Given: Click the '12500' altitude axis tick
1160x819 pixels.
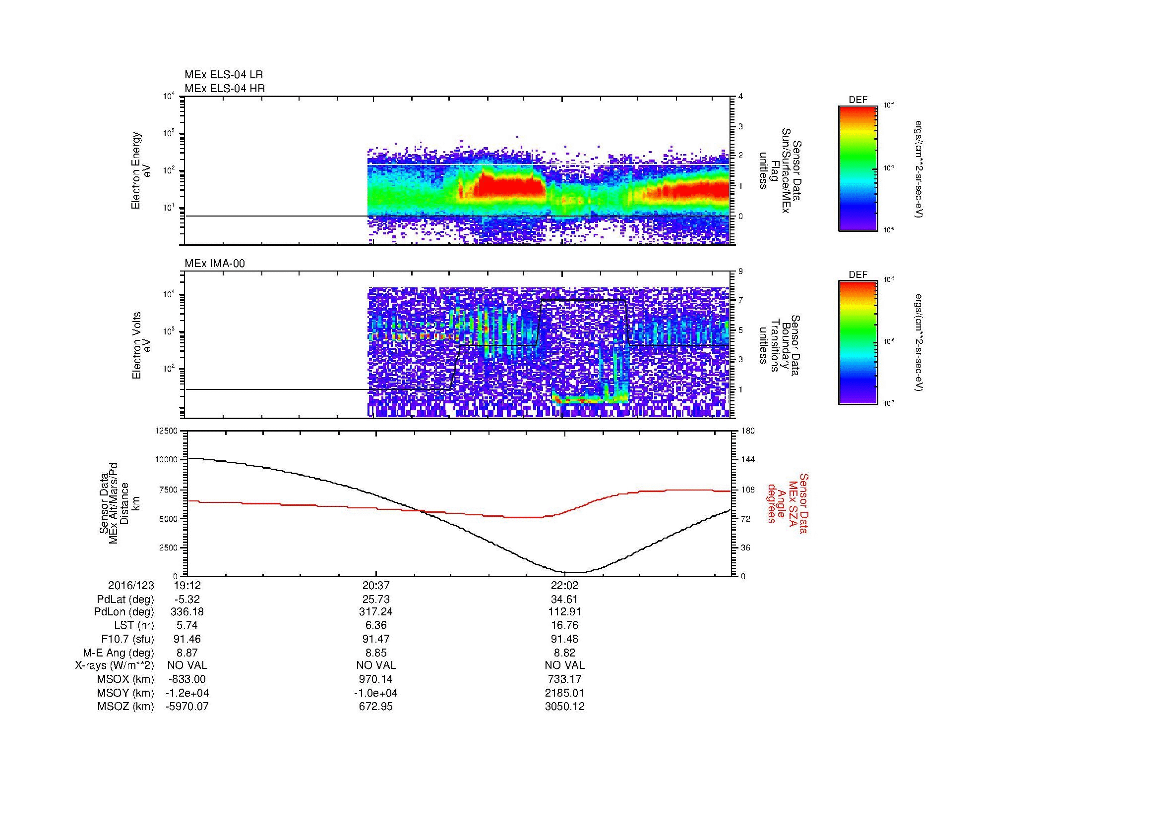Looking at the screenshot, I should 167,431.
